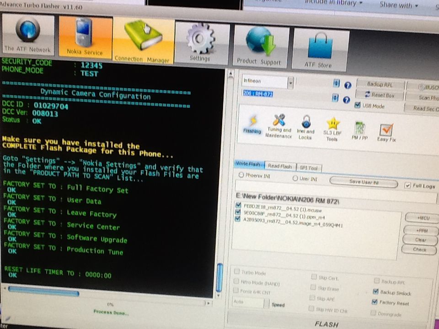The image size is (439, 329).
Task: Open the Easy Fix section
Action: 386,132
